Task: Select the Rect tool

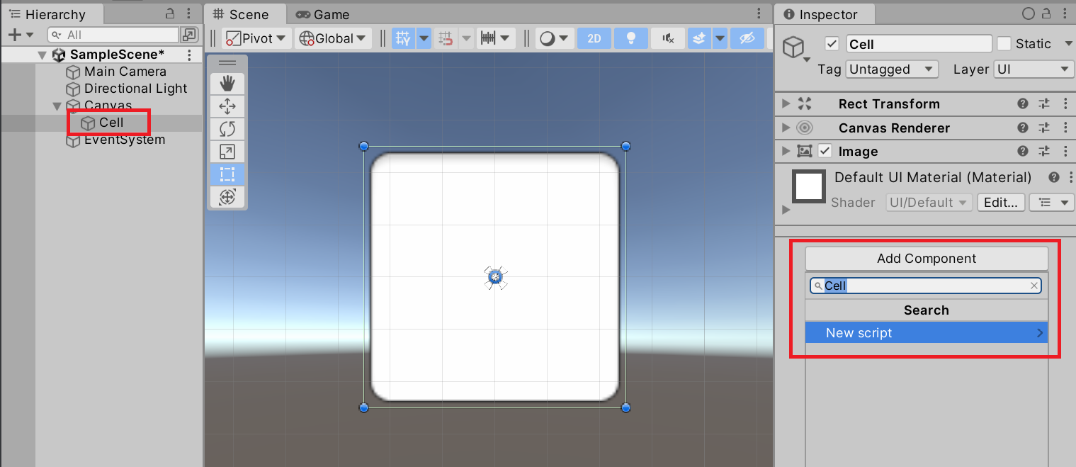Action: click(x=227, y=174)
